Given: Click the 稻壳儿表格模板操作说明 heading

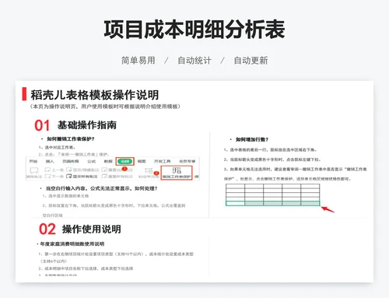Looking at the screenshot, I should click(95, 95).
